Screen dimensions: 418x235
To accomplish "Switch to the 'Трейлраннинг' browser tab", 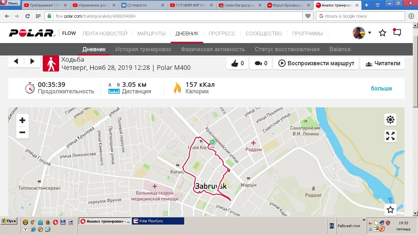I will point(45,5).
